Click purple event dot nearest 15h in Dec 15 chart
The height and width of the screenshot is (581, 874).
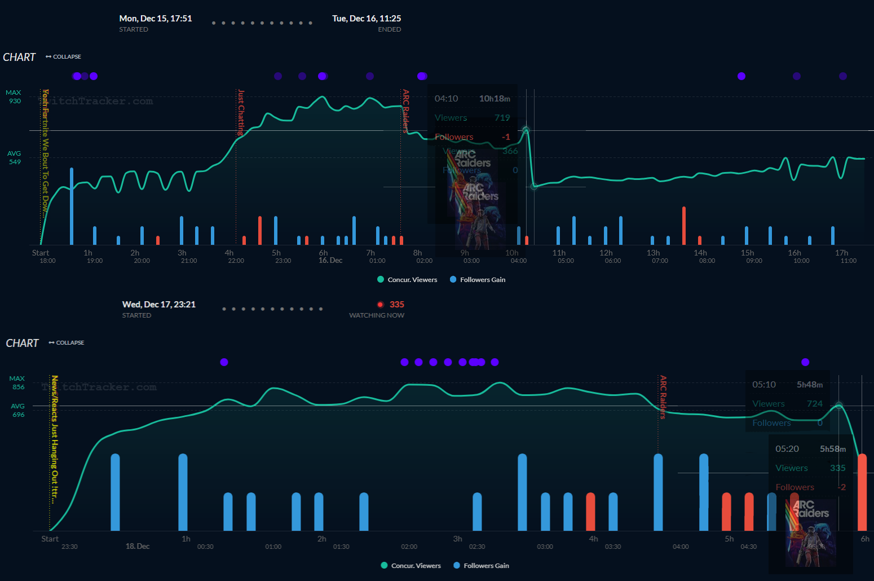(741, 76)
